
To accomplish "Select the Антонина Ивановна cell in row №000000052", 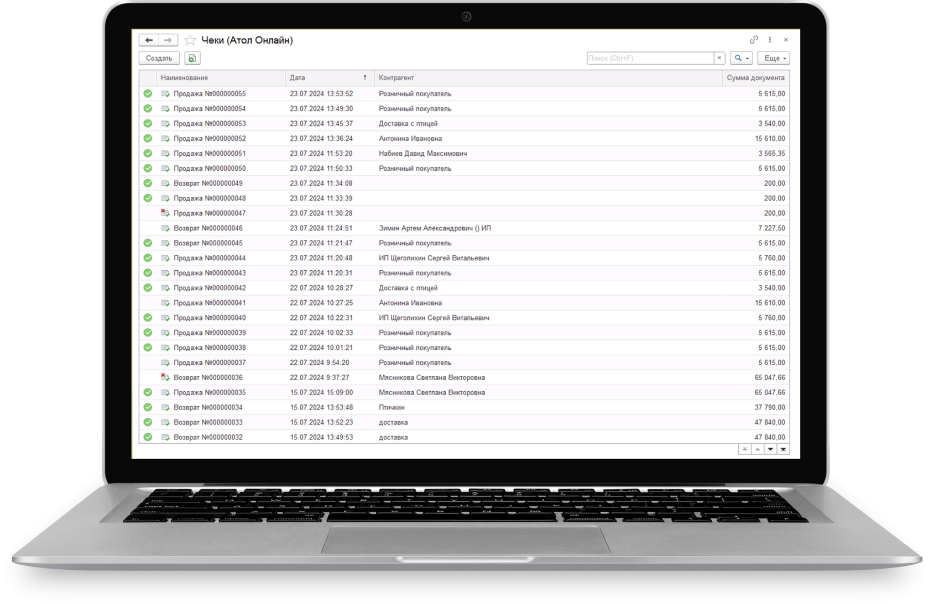I will [549, 139].
